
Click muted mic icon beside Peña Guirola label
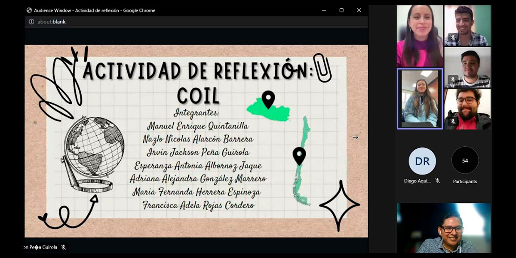point(63,247)
